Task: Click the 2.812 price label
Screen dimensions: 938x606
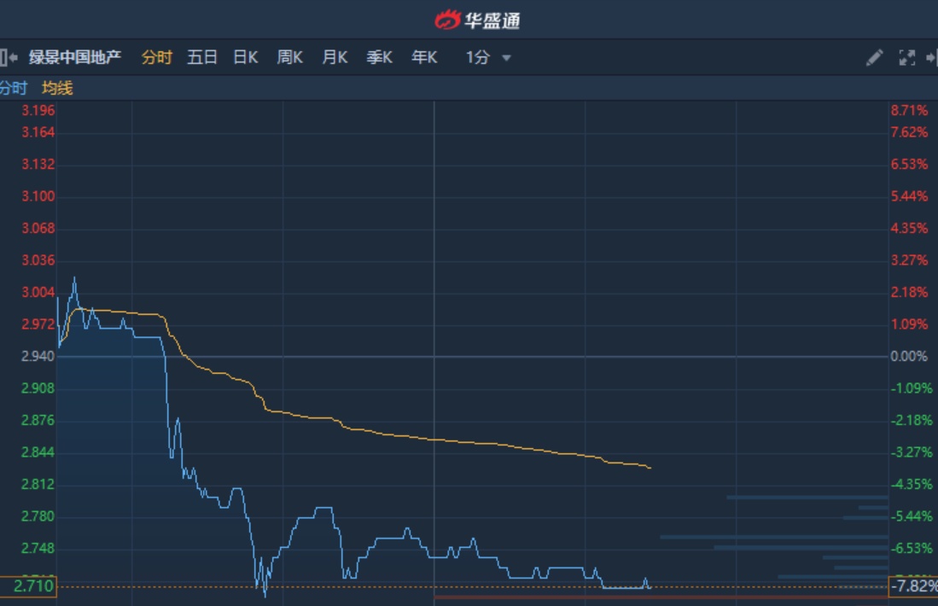Action: 38,485
